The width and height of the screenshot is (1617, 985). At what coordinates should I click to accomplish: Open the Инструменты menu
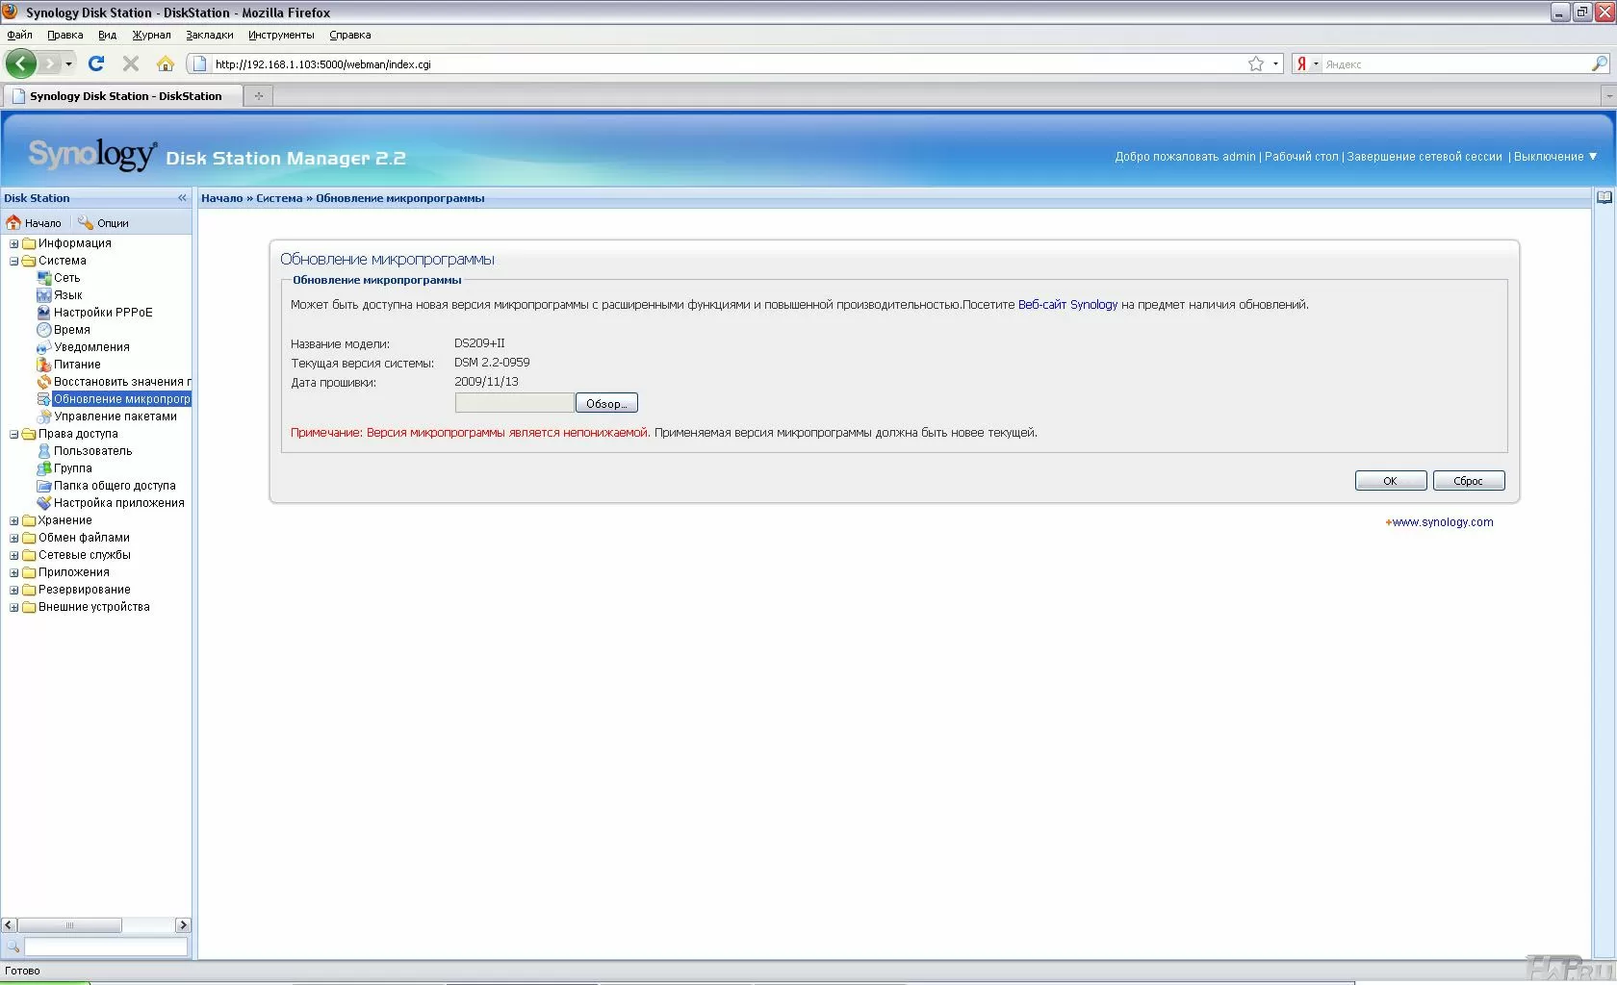[281, 35]
